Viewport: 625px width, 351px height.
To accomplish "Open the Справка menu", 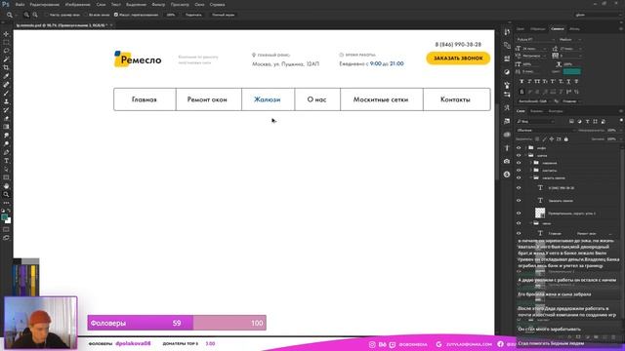I will click(217, 4).
